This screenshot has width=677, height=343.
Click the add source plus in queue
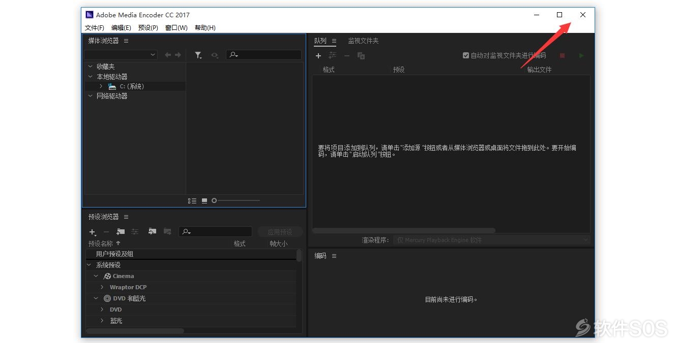(x=318, y=56)
